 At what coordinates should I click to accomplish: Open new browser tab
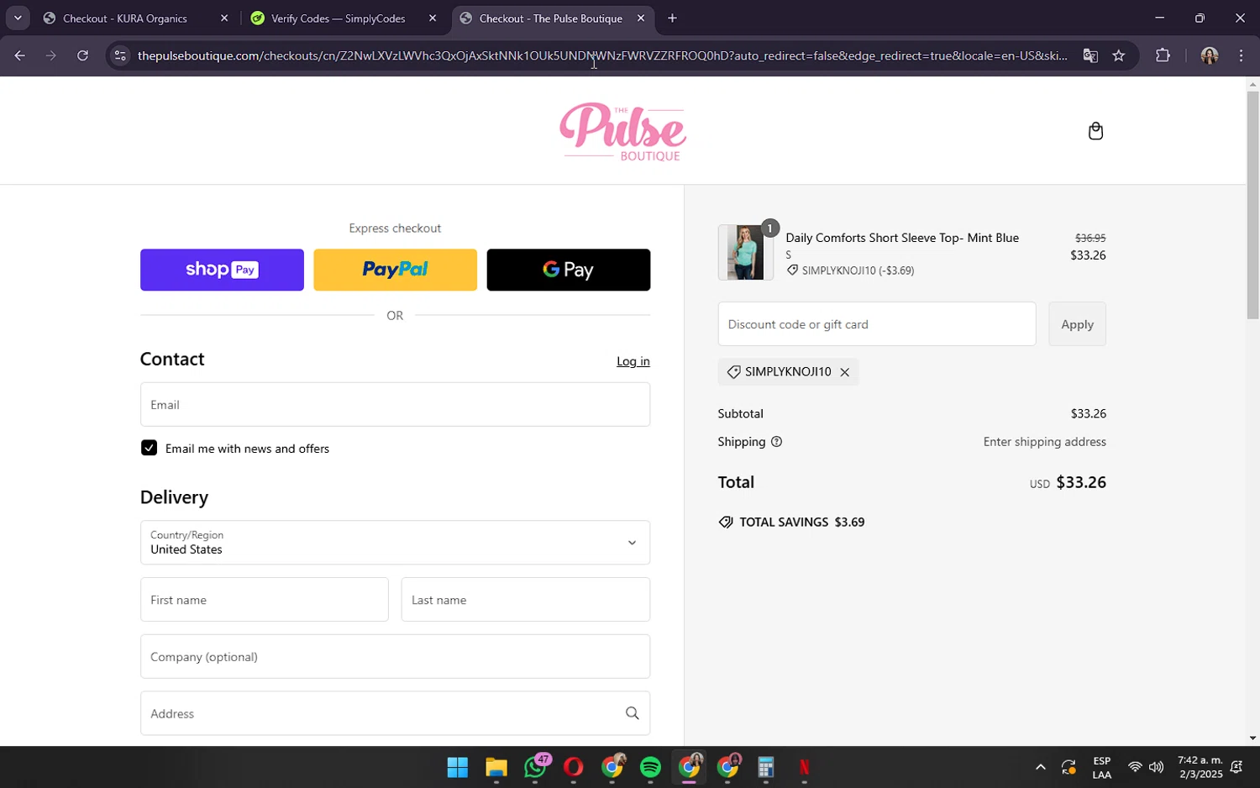tap(672, 18)
